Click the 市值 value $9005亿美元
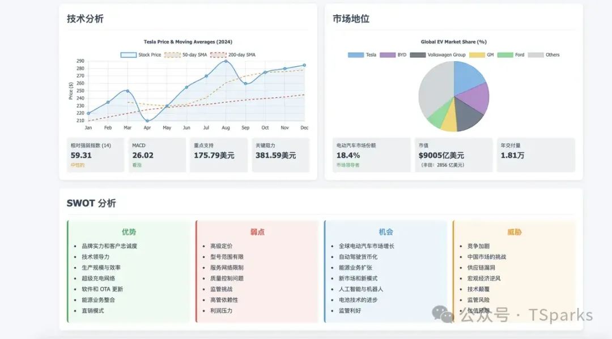This screenshot has height=339, width=612. (x=441, y=156)
